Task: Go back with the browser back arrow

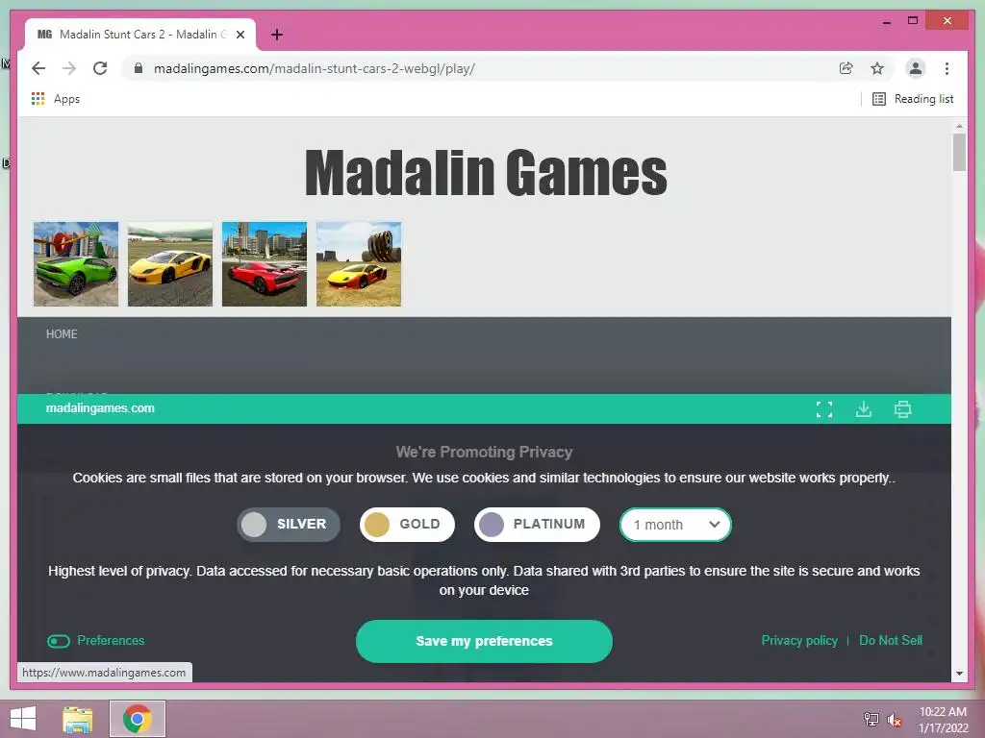Action: coord(38,68)
